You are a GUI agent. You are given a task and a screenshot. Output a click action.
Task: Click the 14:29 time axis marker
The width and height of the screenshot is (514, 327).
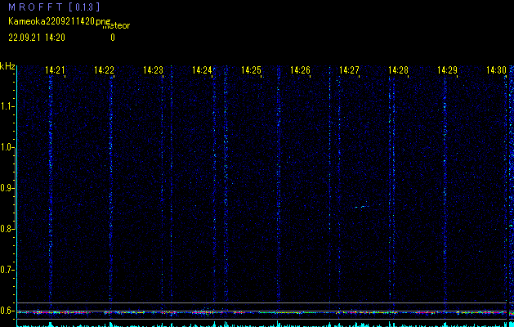(x=448, y=70)
